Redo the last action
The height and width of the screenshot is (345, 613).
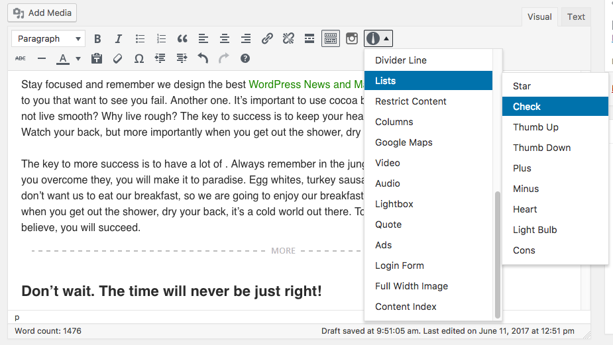(223, 59)
